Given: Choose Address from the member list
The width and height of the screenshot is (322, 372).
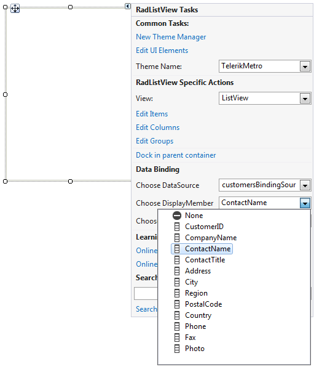Looking at the screenshot, I should pos(198,271).
